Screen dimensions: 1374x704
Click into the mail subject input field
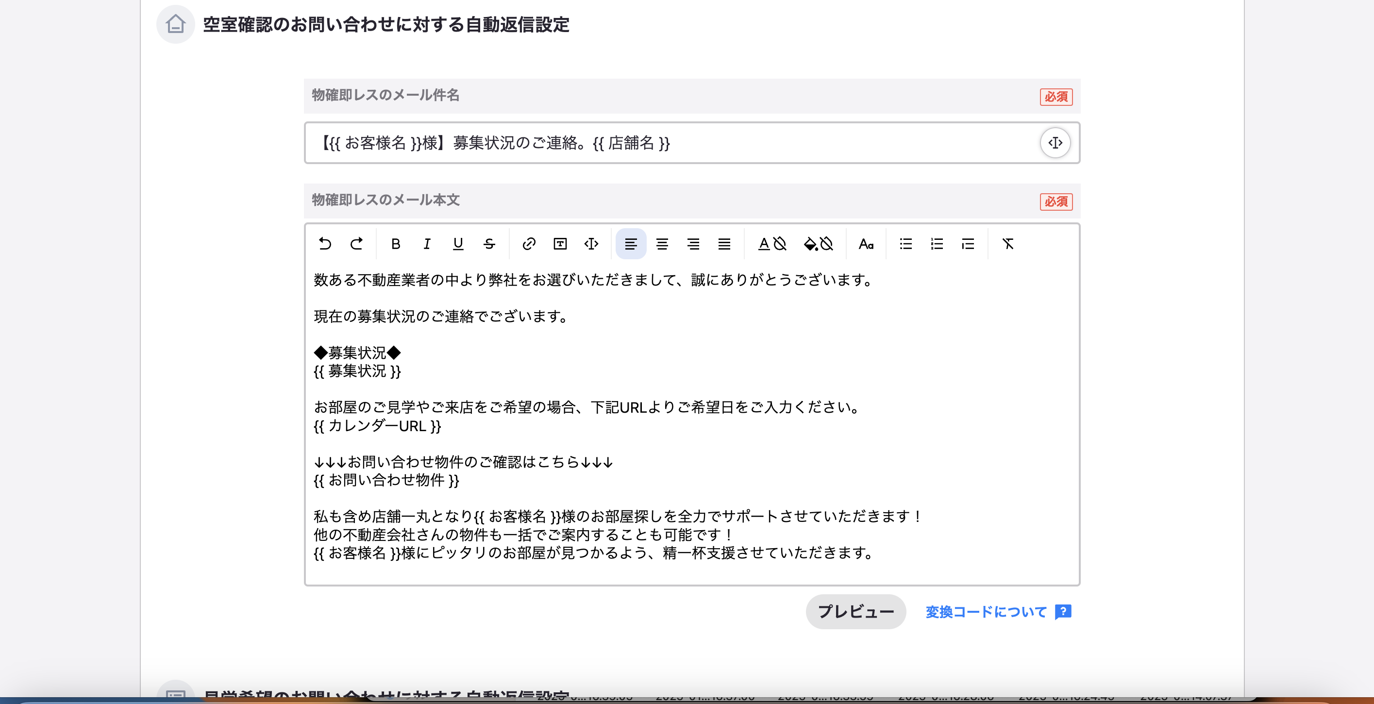pos(692,142)
